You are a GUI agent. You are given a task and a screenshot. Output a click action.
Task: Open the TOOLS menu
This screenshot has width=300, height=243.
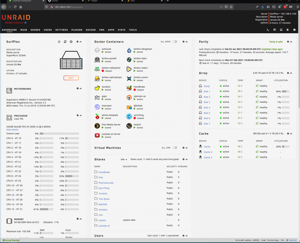tap(133, 30)
